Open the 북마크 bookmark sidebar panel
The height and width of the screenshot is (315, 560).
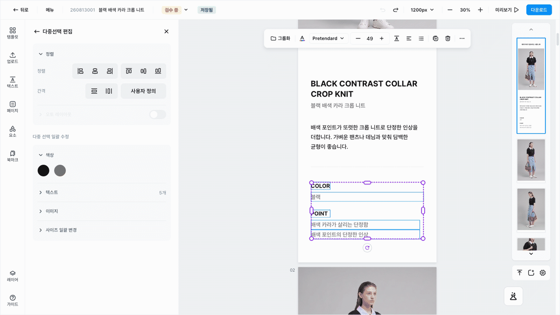(13, 156)
